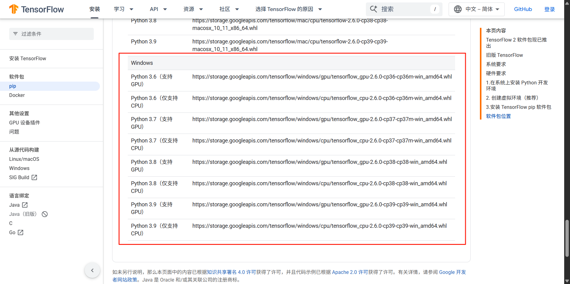Viewport: 570px width, 284px height.
Task: Click Python 3.7 GPU Windows wheel URL
Action: tap(322, 119)
